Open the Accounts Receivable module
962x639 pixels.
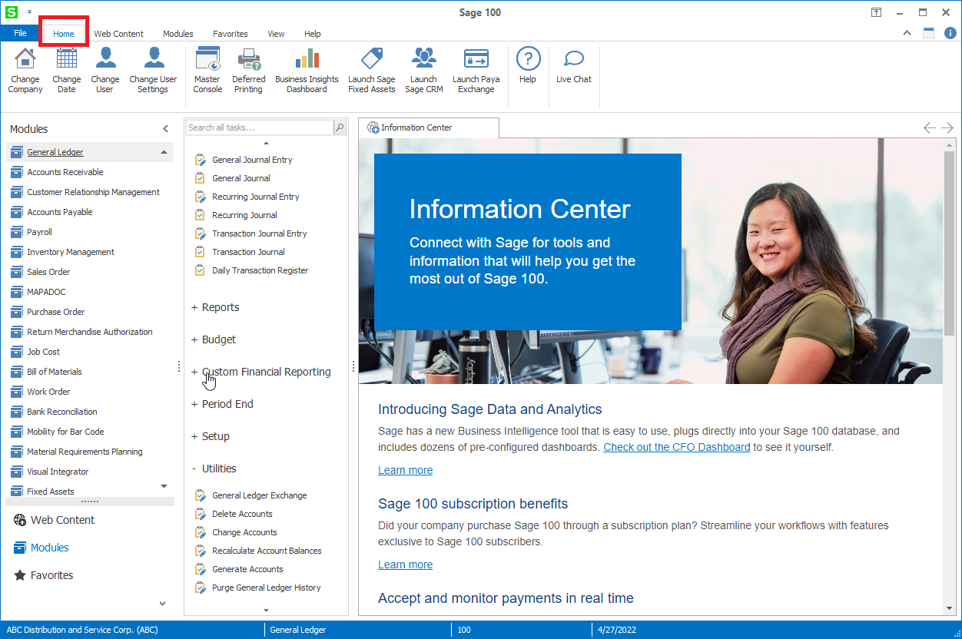65,172
